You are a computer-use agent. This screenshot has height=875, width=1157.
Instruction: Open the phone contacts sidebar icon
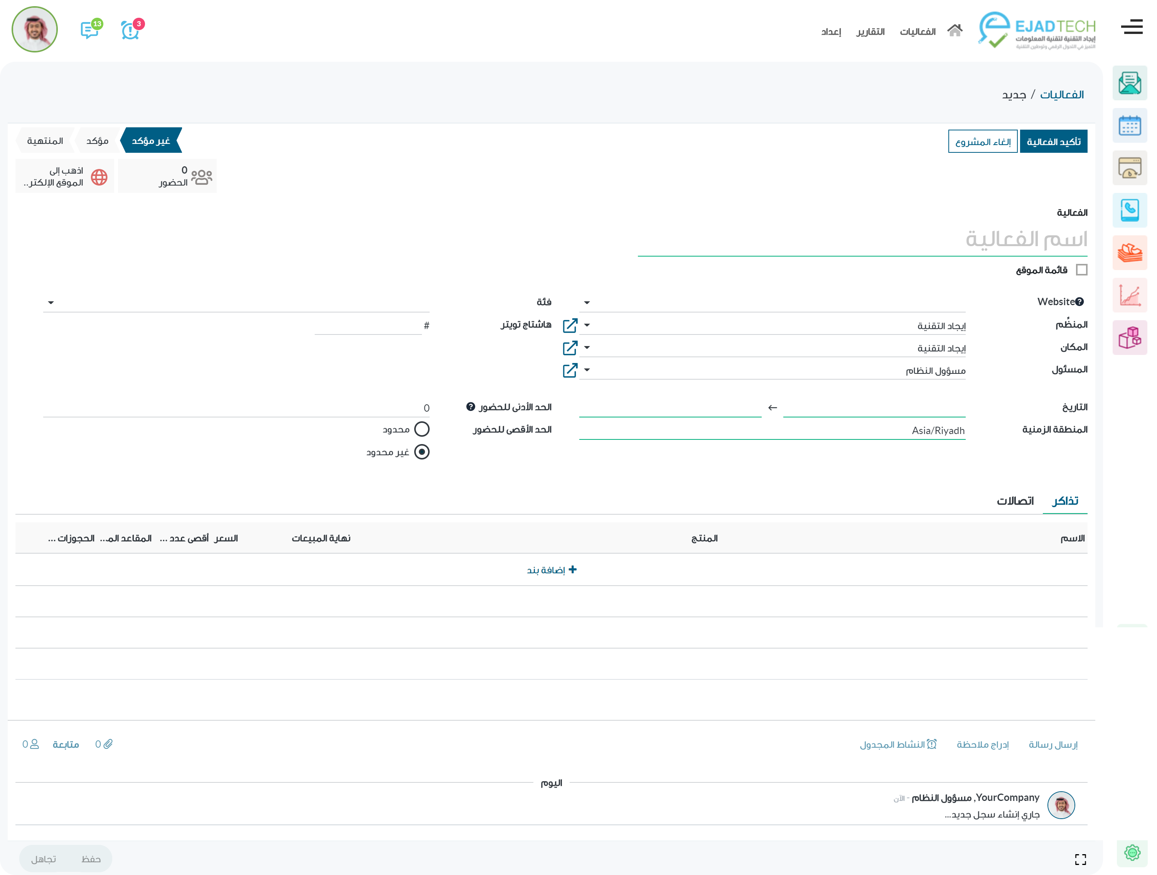[1129, 210]
